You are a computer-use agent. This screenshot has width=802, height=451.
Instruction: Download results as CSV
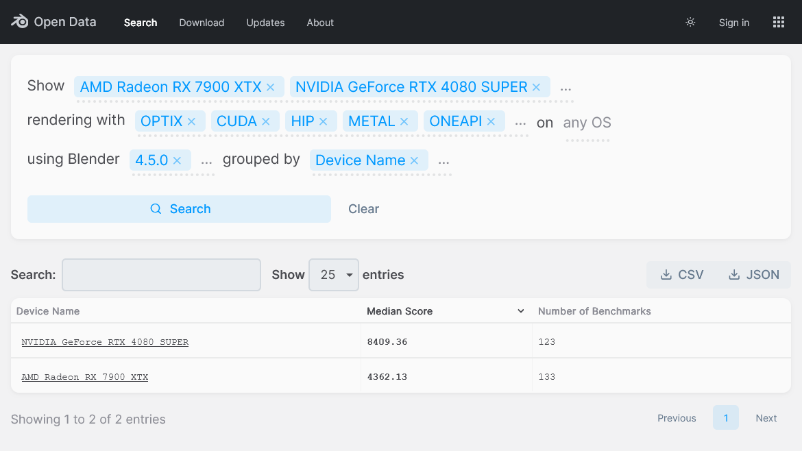click(x=682, y=275)
